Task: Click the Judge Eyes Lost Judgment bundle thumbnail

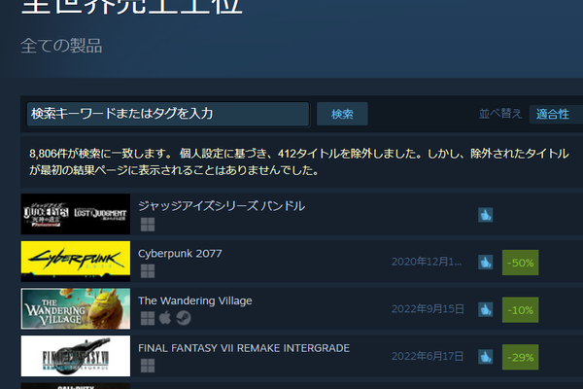Action: click(x=76, y=214)
